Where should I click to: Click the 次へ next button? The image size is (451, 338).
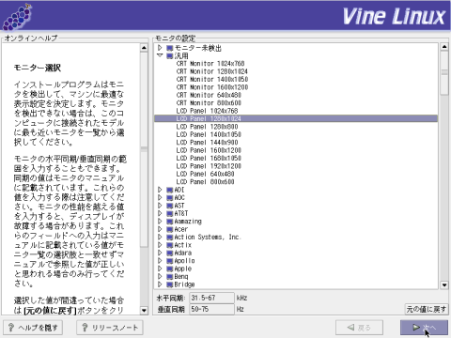click(x=424, y=328)
